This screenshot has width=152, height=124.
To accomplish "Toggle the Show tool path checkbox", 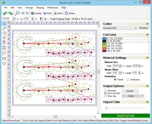I will click(x=105, y=93).
